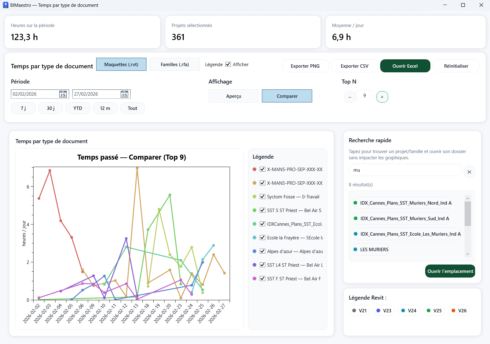Open the end date calendar picker icon

[x=124, y=94]
